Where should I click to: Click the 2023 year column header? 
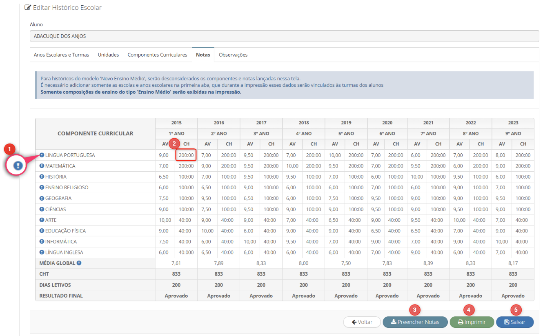(513, 123)
